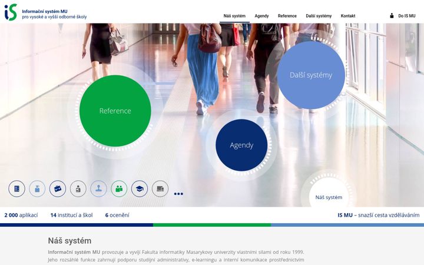The image size is (424, 265).
Task: Go to Další systémy in top navigation
Action: pyautogui.click(x=319, y=16)
